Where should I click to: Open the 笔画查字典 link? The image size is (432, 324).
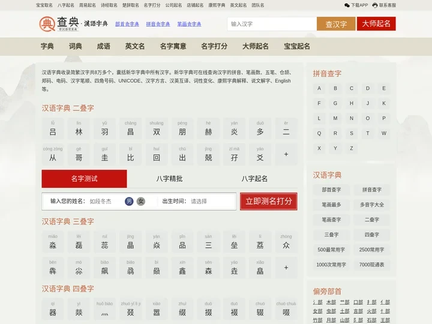click(x=189, y=24)
